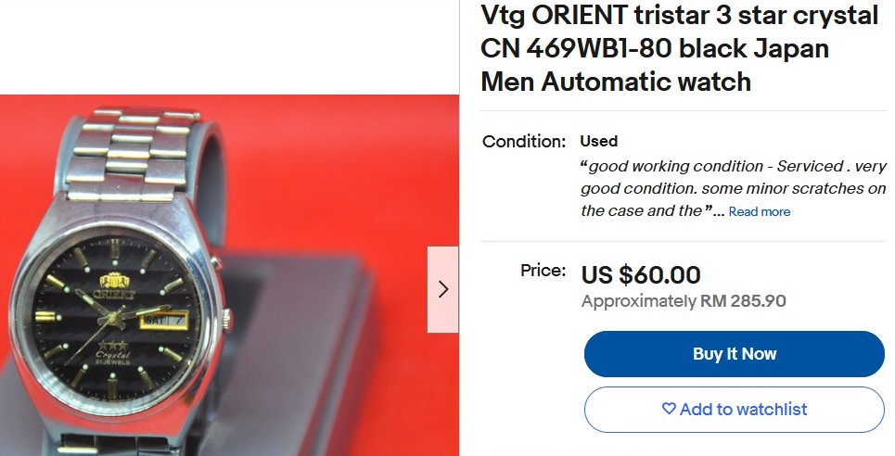Click the Condition: label

[x=523, y=141]
